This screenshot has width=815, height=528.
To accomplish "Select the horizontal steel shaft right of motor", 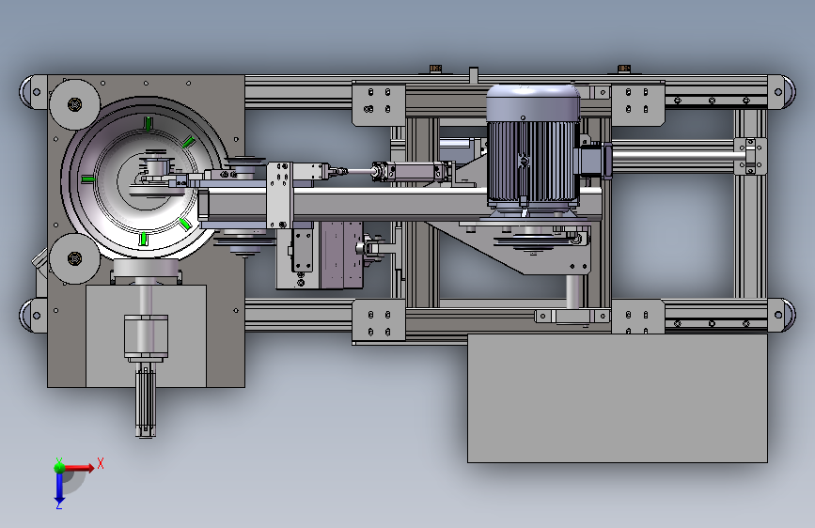I will click(679, 155).
